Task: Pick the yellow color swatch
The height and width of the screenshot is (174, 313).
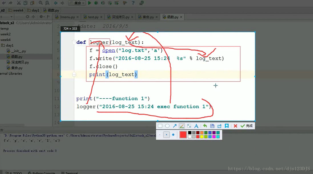Action: (x=202, y=137)
